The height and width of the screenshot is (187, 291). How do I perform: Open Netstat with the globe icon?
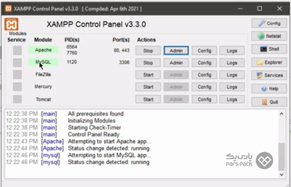click(x=269, y=36)
